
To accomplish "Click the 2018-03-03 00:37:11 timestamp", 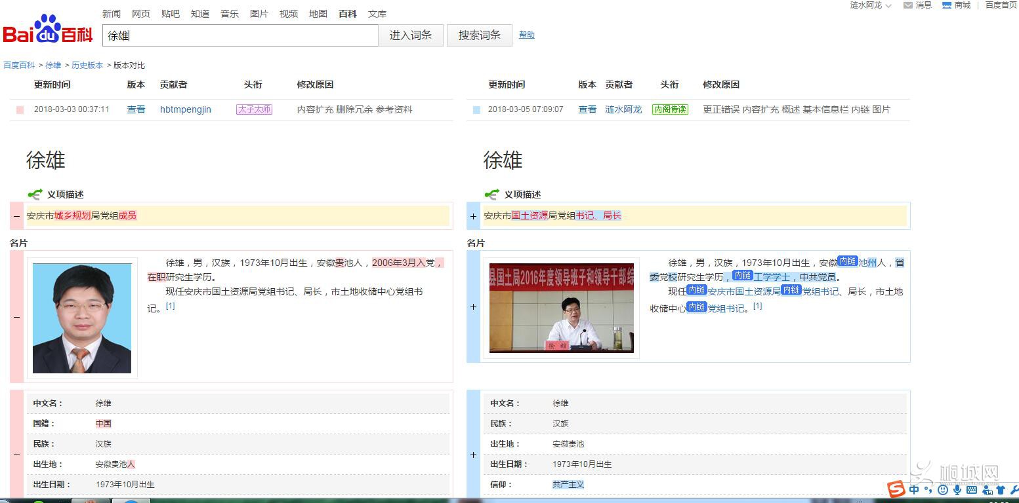I will point(72,109).
